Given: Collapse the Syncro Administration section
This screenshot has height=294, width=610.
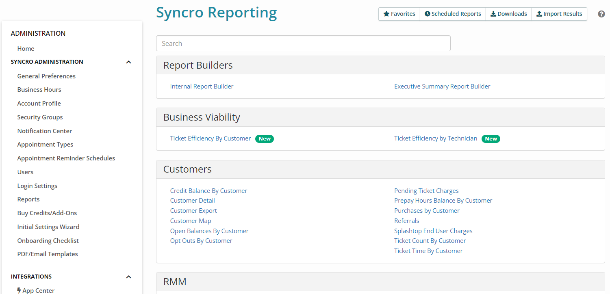Looking at the screenshot, I should pyautogui.click(x=128, y=62).
